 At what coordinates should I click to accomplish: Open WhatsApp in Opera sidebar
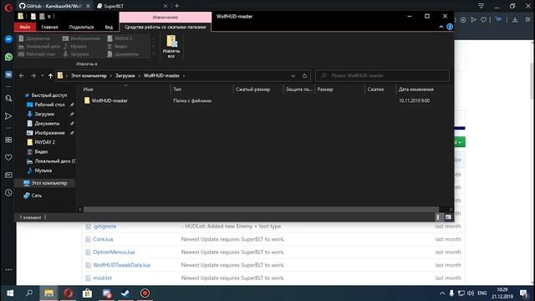point(8,57)
